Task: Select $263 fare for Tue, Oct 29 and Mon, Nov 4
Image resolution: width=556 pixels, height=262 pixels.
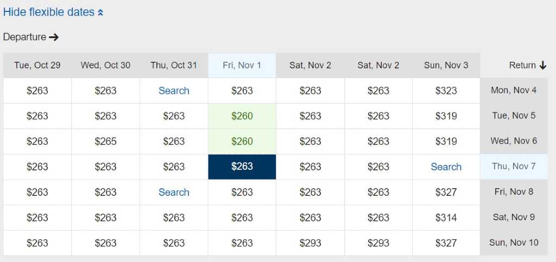Action: click(x=37, y=91)
